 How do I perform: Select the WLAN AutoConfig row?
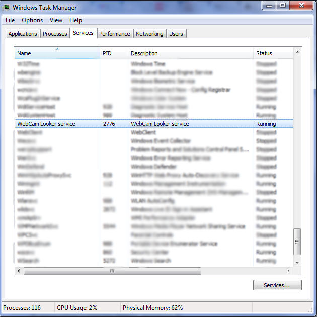point(153,201)
